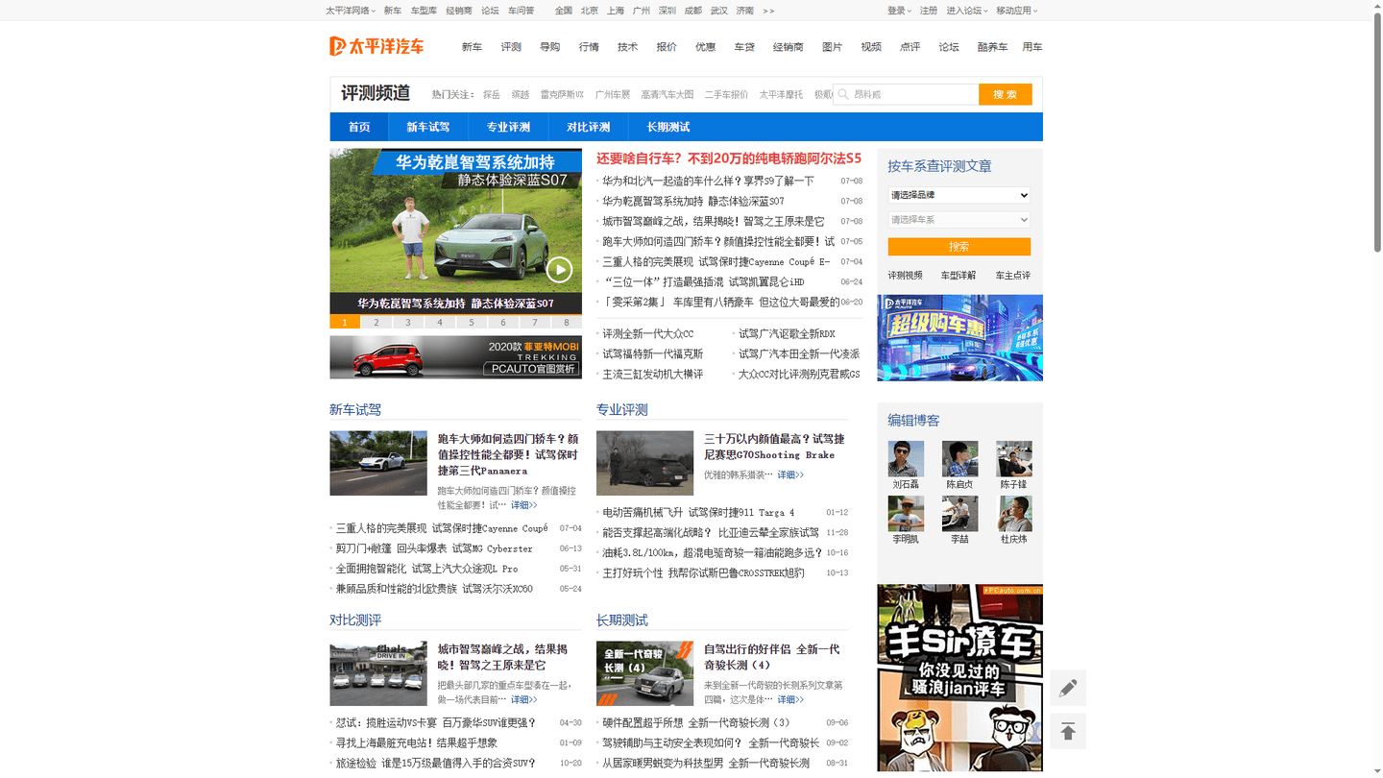The width and height of the screenshot is (1383, 778).
Task: Open 酷养车 in the main navigation
Action: point(993,47)
